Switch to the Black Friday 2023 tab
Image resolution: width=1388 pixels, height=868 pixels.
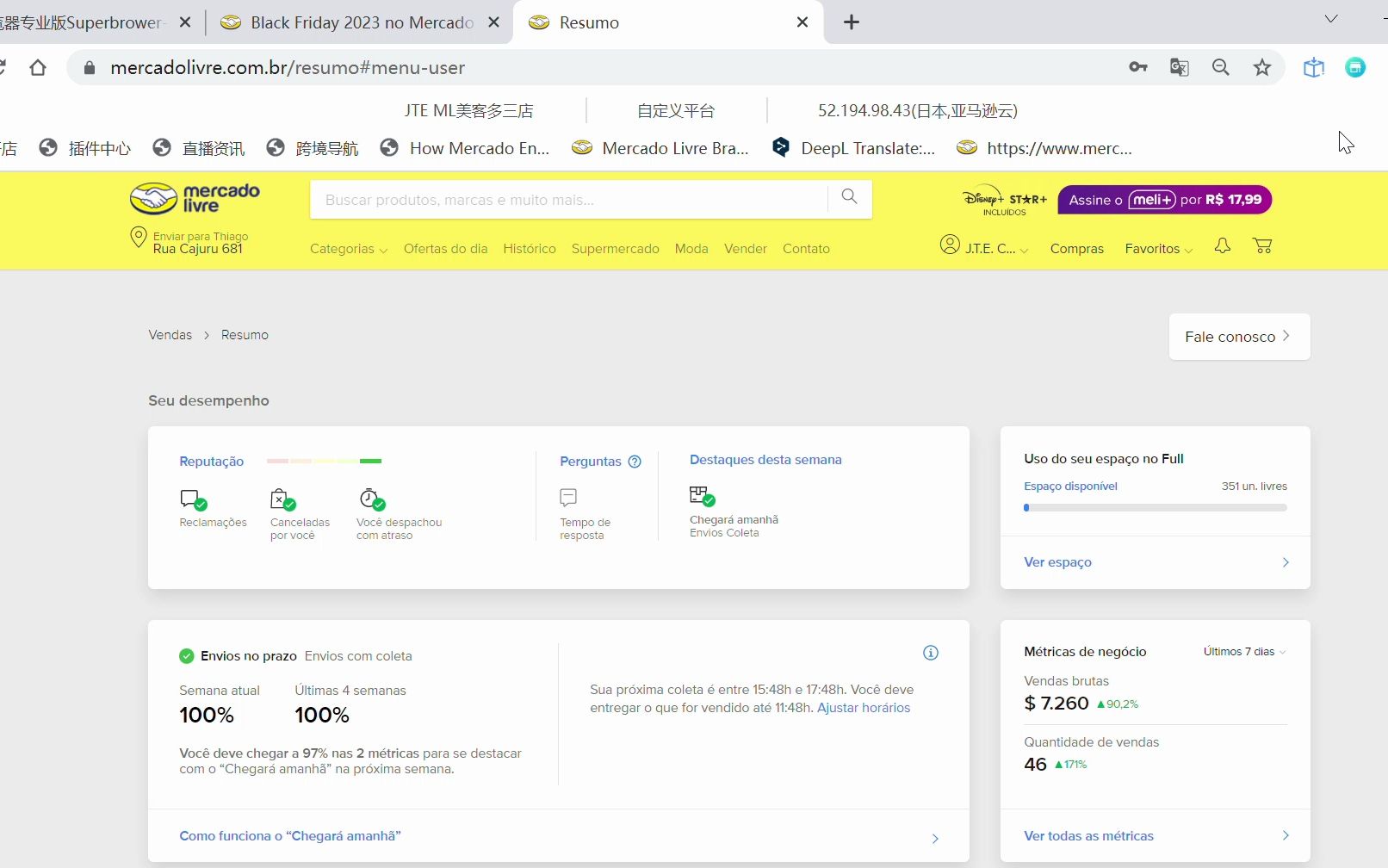[x=361, y=22]
